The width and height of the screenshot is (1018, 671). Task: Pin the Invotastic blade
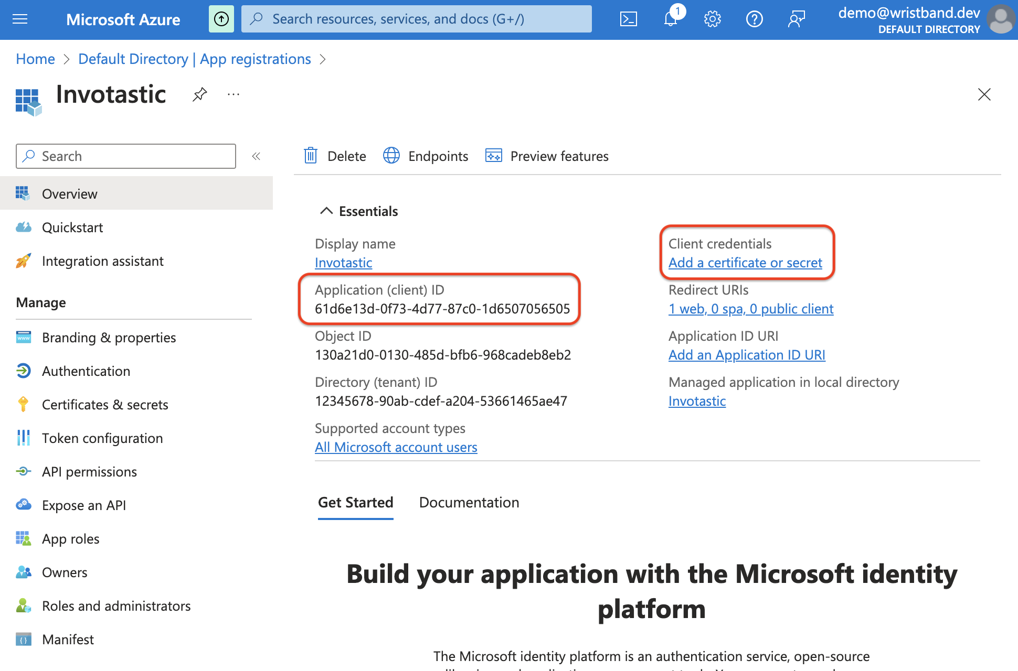coord(200,94)
